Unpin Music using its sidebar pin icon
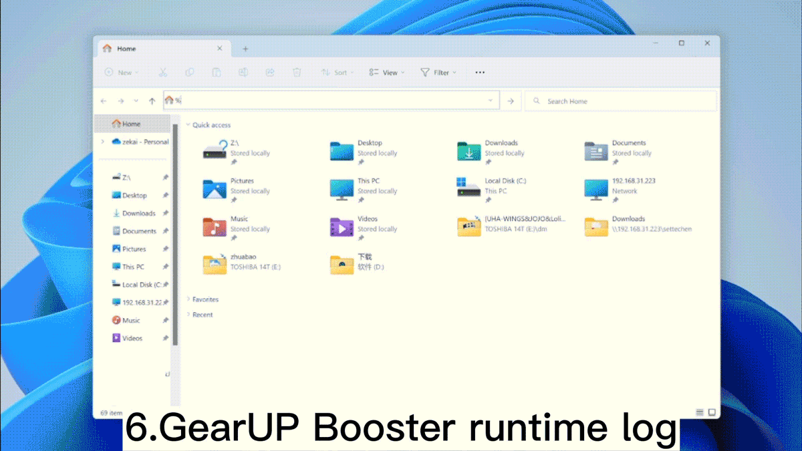Screen dimensions: 802x451 165,321
